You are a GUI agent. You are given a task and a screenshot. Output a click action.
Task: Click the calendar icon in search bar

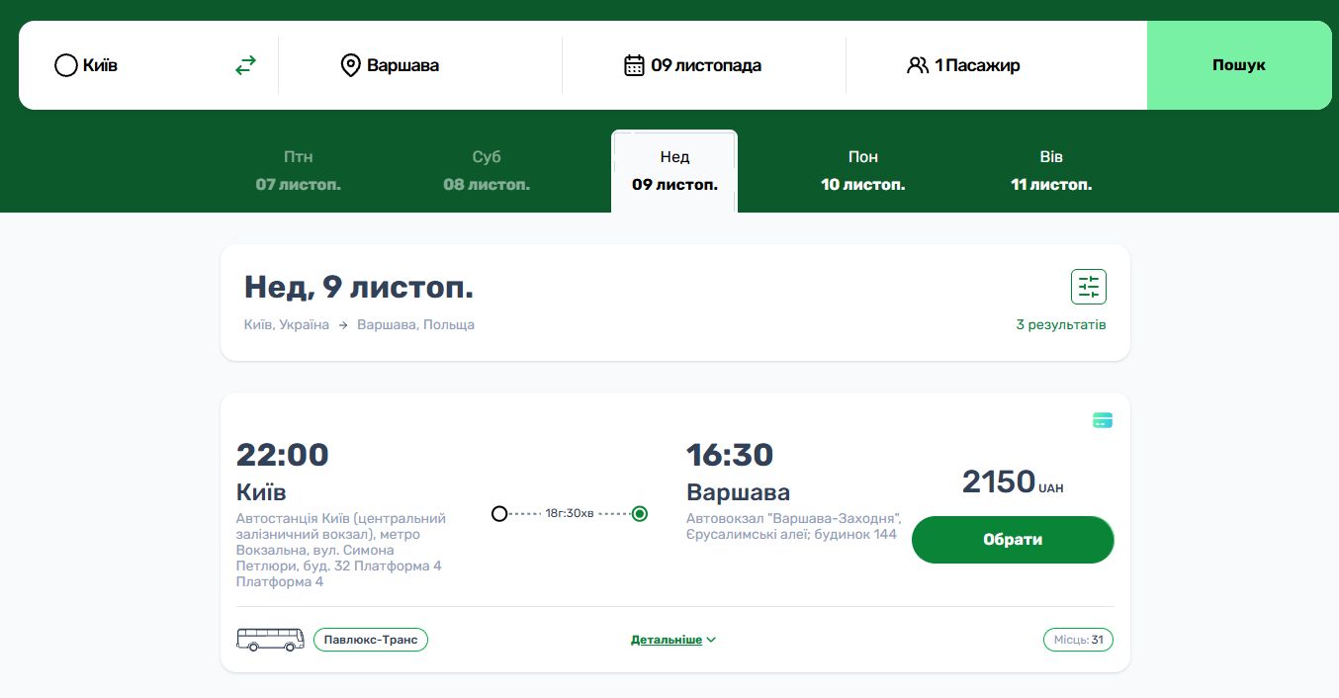click(634, 65)
